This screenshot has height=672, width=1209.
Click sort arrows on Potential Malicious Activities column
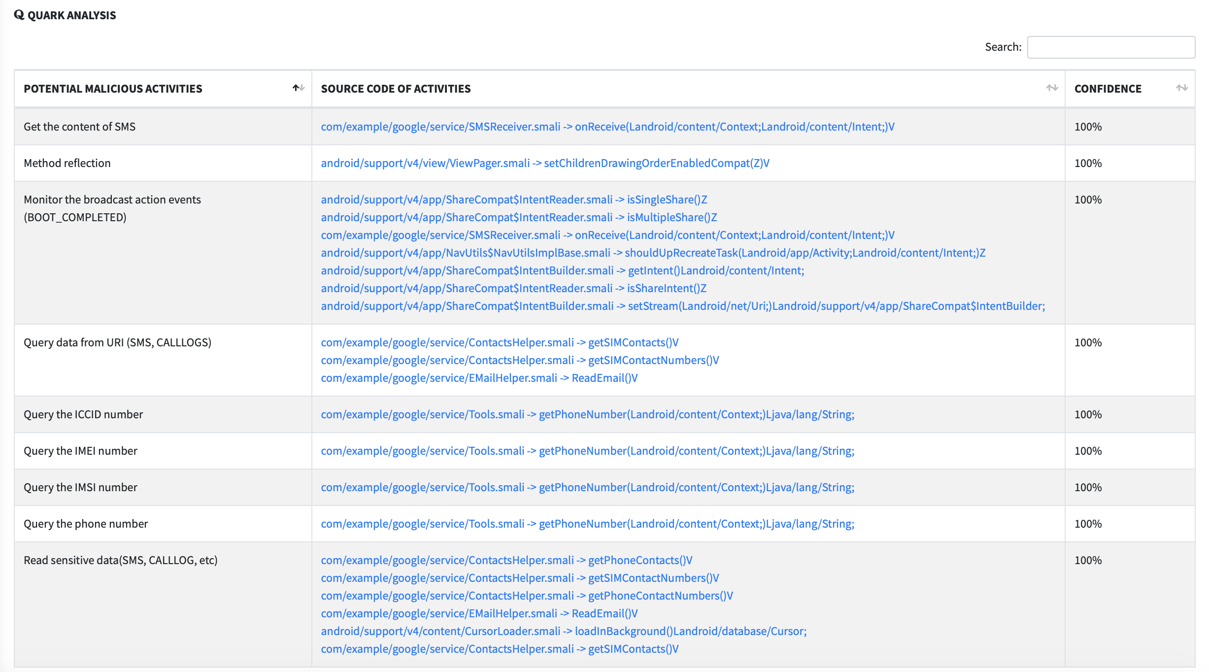pyautogui.click(x=299, y=88)
